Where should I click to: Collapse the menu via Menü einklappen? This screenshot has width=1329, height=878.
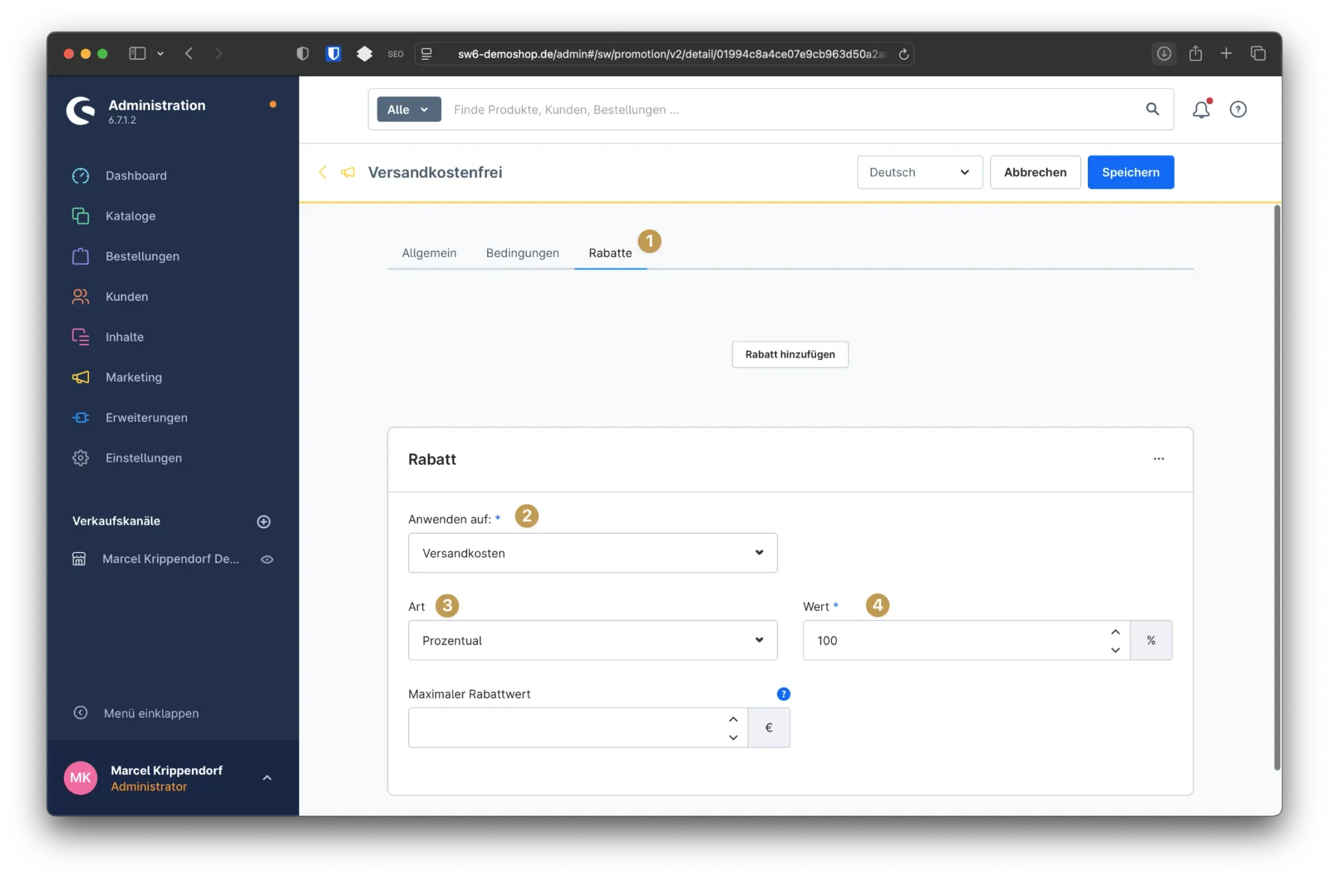click(x=150, y=713)
